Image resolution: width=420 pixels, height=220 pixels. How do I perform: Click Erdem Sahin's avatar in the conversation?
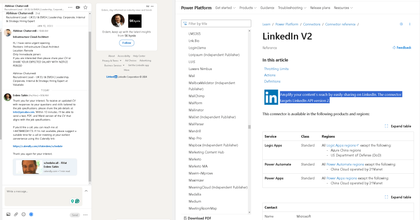[x=7, y=97]
